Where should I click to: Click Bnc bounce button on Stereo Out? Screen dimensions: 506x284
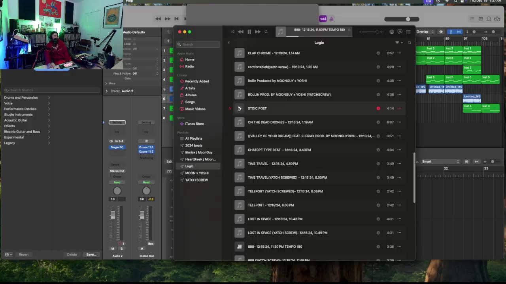tap(151, 244)
